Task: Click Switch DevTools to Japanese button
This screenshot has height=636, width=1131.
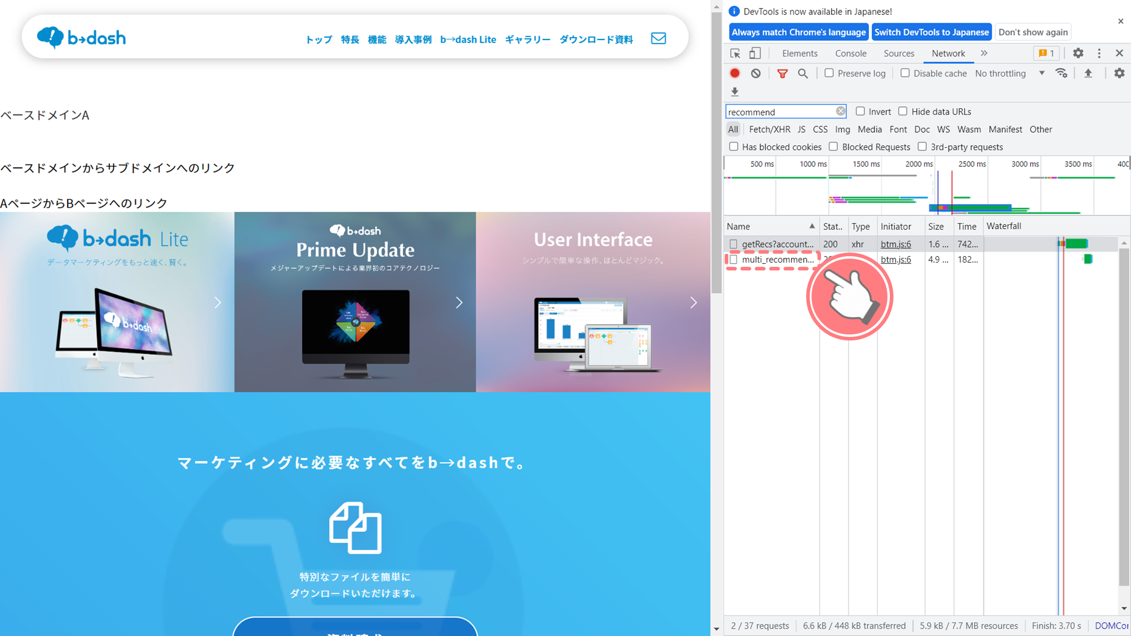Action: pyautogui.click(x=931, y=32)
